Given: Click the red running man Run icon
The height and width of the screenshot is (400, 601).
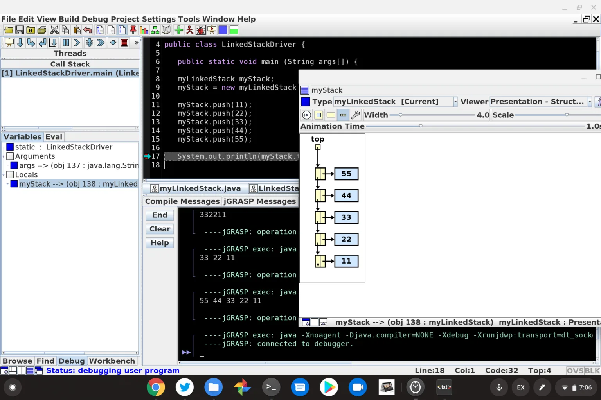Looking at the screenshot, I should tap(190, 30).
